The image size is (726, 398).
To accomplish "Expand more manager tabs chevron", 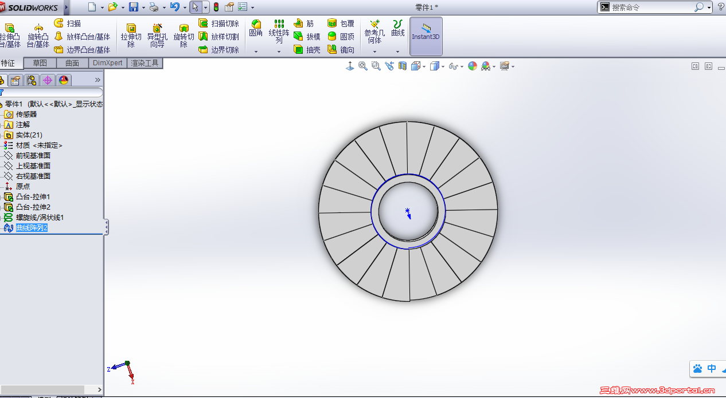I will 97,80.
